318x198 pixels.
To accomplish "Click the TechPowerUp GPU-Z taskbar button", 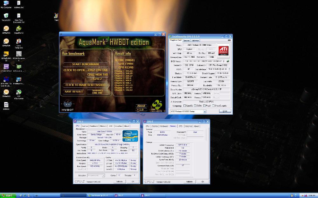I will pos(99,195).
